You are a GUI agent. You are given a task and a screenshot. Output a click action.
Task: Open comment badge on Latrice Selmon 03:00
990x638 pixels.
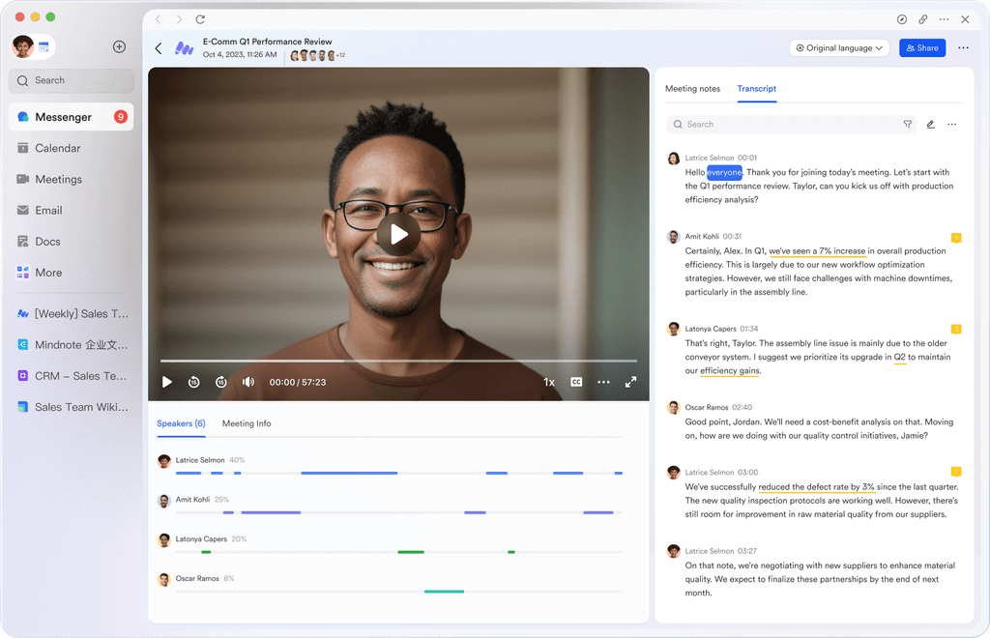point(956,472)
